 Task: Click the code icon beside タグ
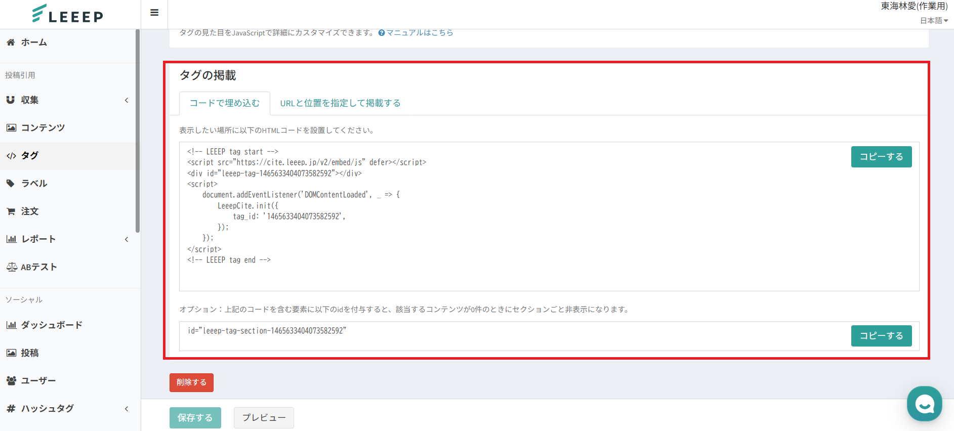coord(11,156)
